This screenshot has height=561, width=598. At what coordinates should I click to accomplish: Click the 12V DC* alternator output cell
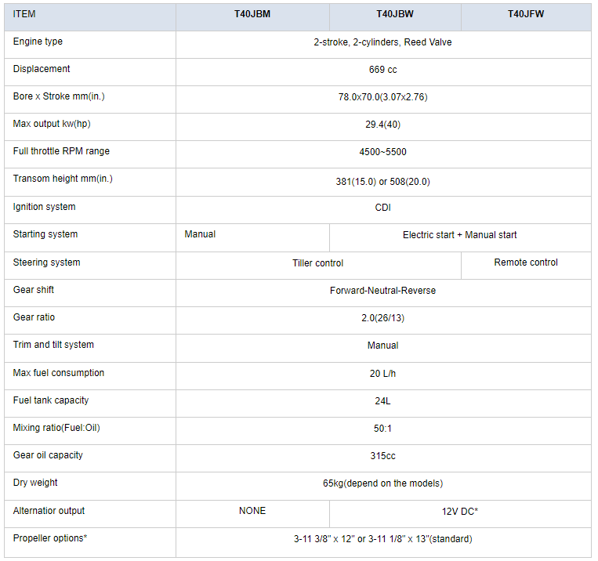pos(460,514)
